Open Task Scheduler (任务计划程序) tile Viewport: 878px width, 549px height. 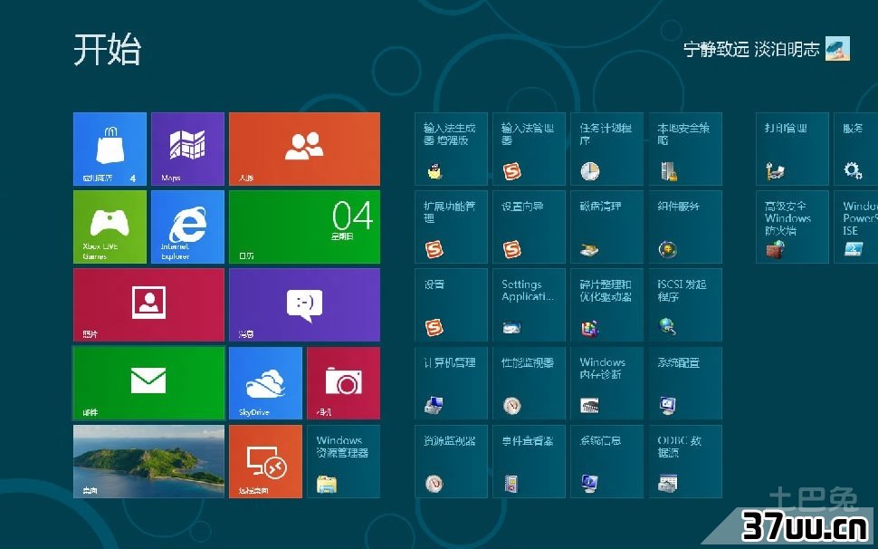click(607, 149)
